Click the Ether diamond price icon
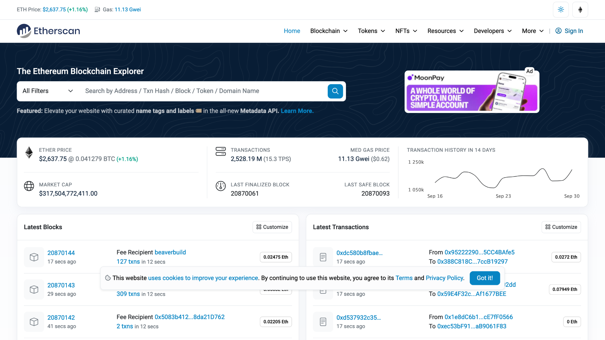 pos(29,153)
